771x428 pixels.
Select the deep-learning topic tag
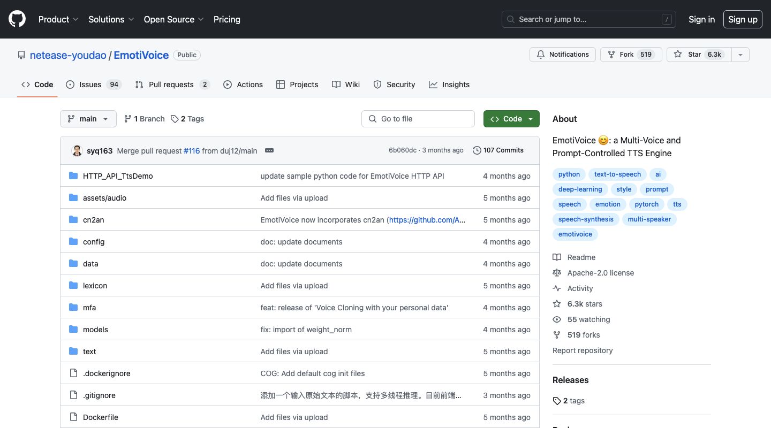point(580,189)
